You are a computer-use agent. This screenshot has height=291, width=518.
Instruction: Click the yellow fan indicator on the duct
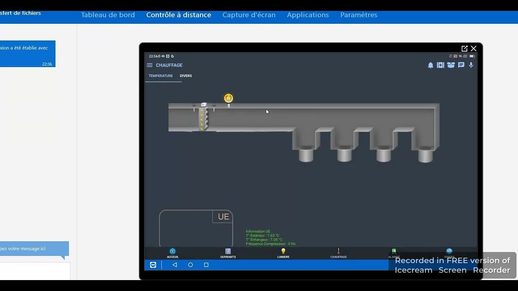tap(229, 98)
